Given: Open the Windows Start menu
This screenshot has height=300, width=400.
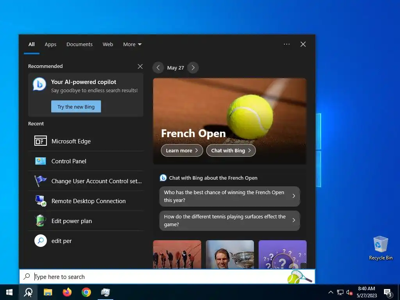Looking at the screenshot, I should 9,292.
